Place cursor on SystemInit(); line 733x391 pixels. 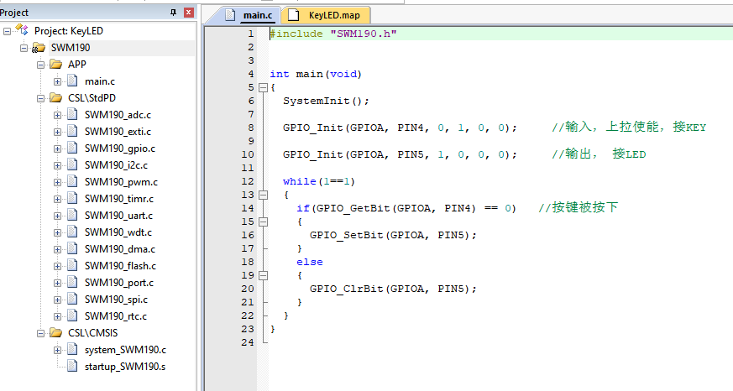point(326,101)
